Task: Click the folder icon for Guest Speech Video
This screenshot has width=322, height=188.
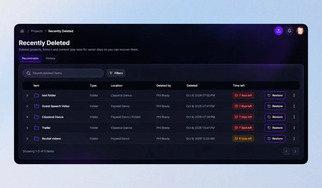Action: (36, 106)
